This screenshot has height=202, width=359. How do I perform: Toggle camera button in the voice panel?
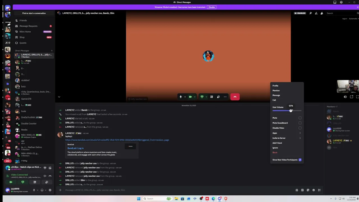[x=11, y=182]
